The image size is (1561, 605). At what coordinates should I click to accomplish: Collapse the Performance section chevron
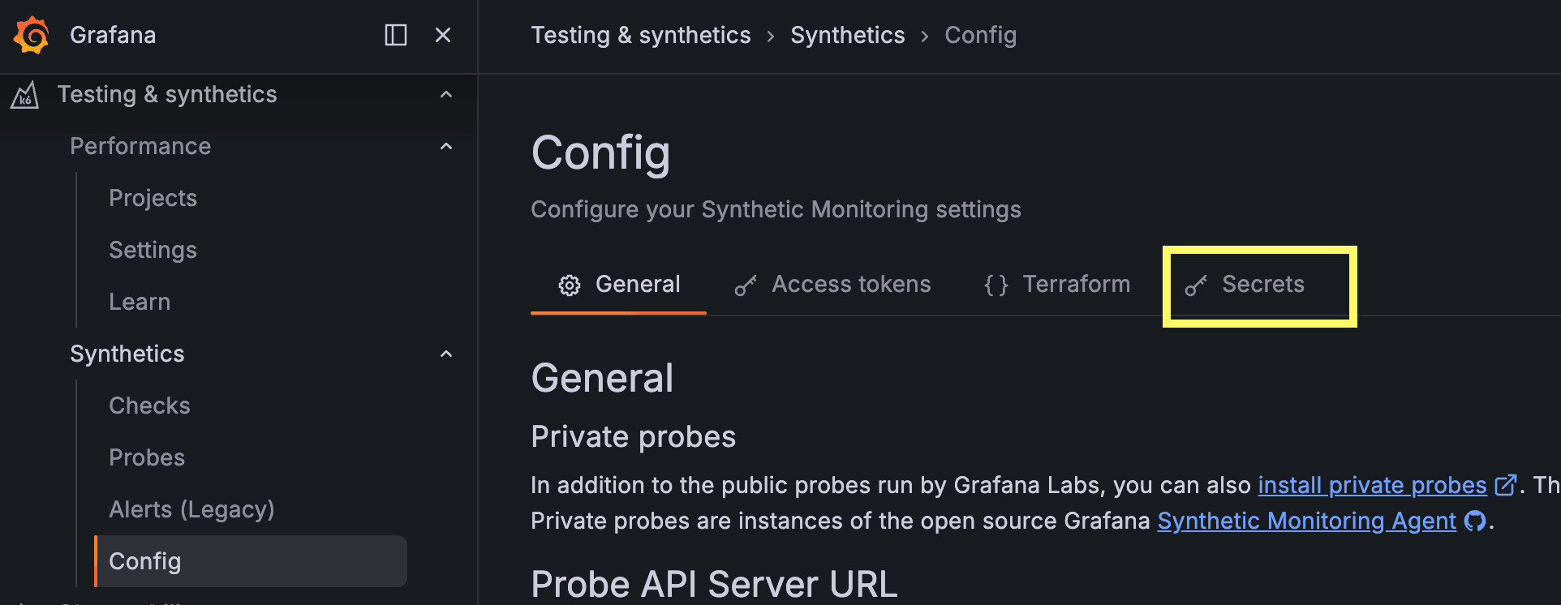click(446, 147)
